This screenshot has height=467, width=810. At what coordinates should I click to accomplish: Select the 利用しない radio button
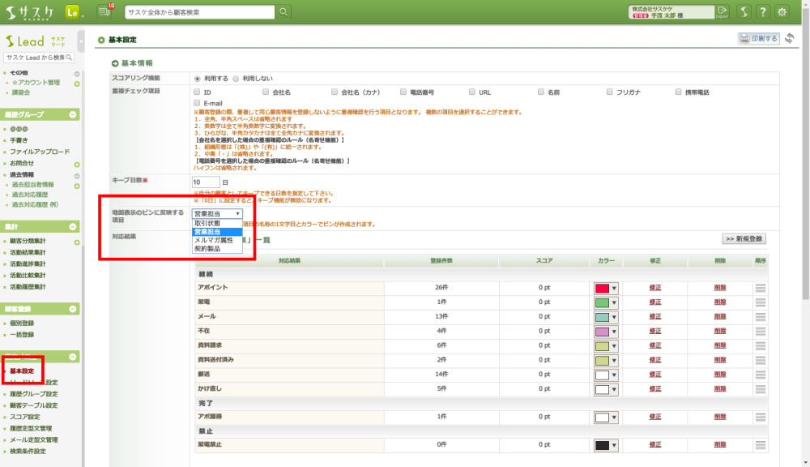click(236, 79)
